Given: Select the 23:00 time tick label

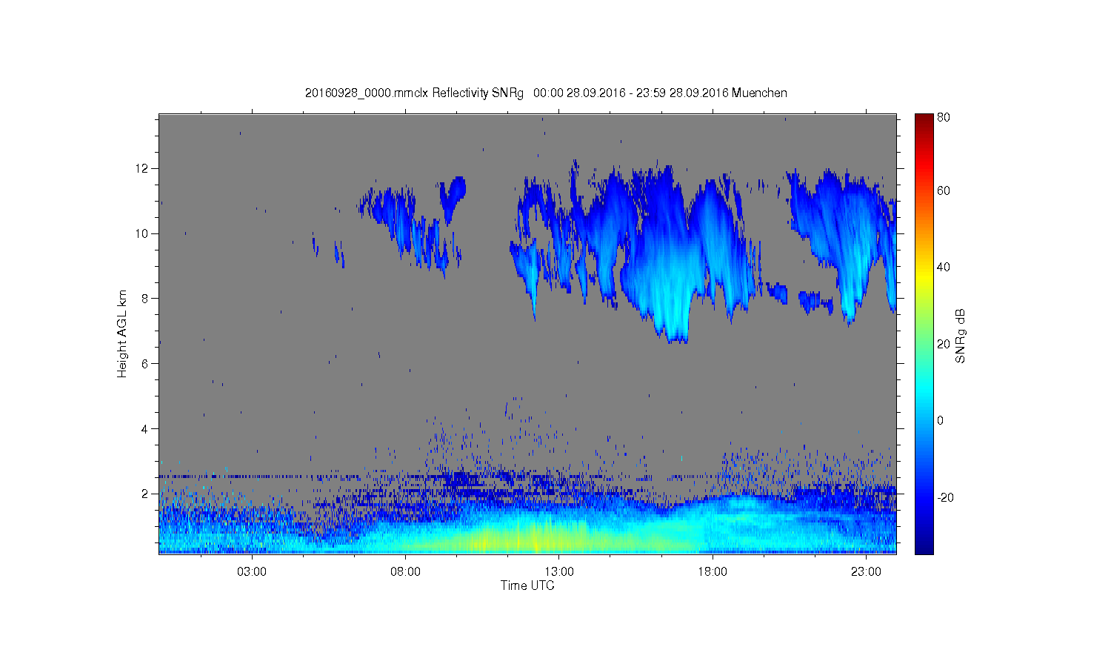Looking at the screenshot, I should pyautogui.click(x=866, y=571).
